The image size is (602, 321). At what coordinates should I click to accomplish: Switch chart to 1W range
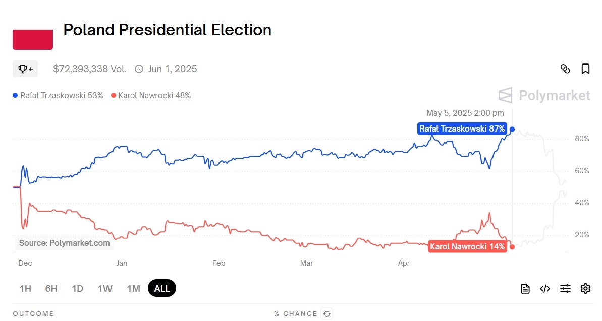(105, 289)
